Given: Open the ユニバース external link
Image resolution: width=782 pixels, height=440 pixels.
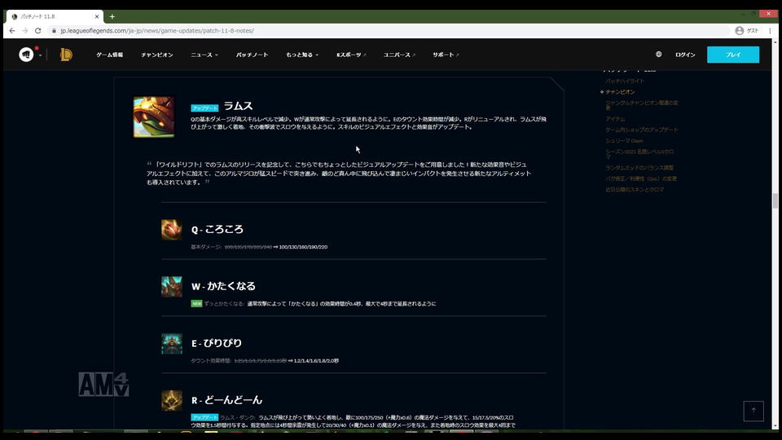Looking at the screenshot, I should (x=399, y=55).
